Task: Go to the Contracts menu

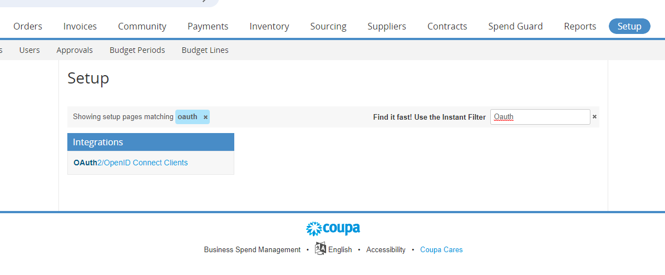Action: click(x=447, y=26)
